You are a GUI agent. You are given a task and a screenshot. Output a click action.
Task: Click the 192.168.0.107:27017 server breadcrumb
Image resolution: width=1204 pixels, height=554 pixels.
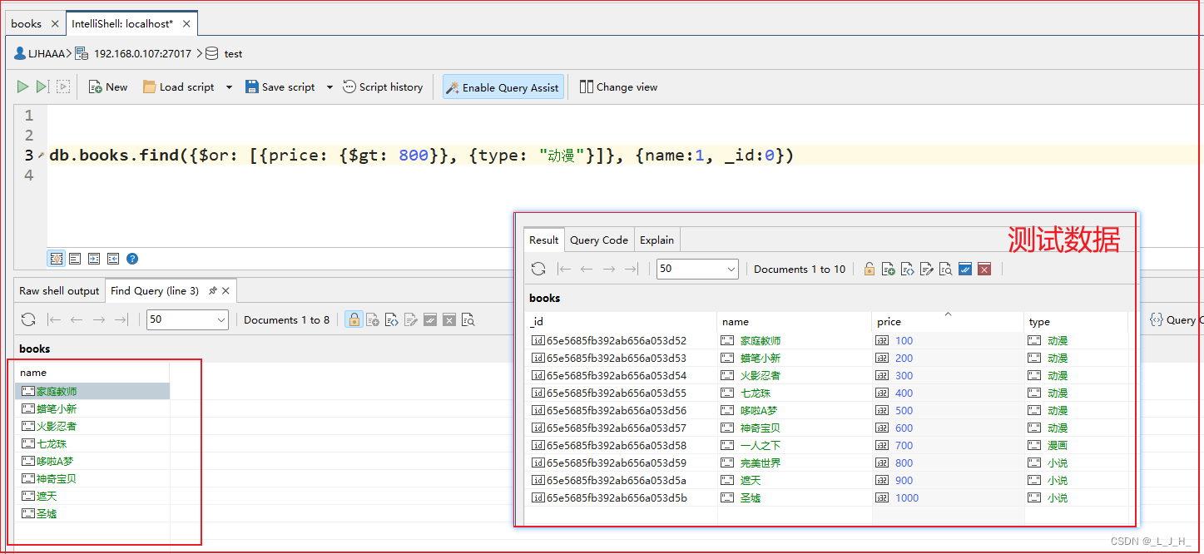[133, 53]
